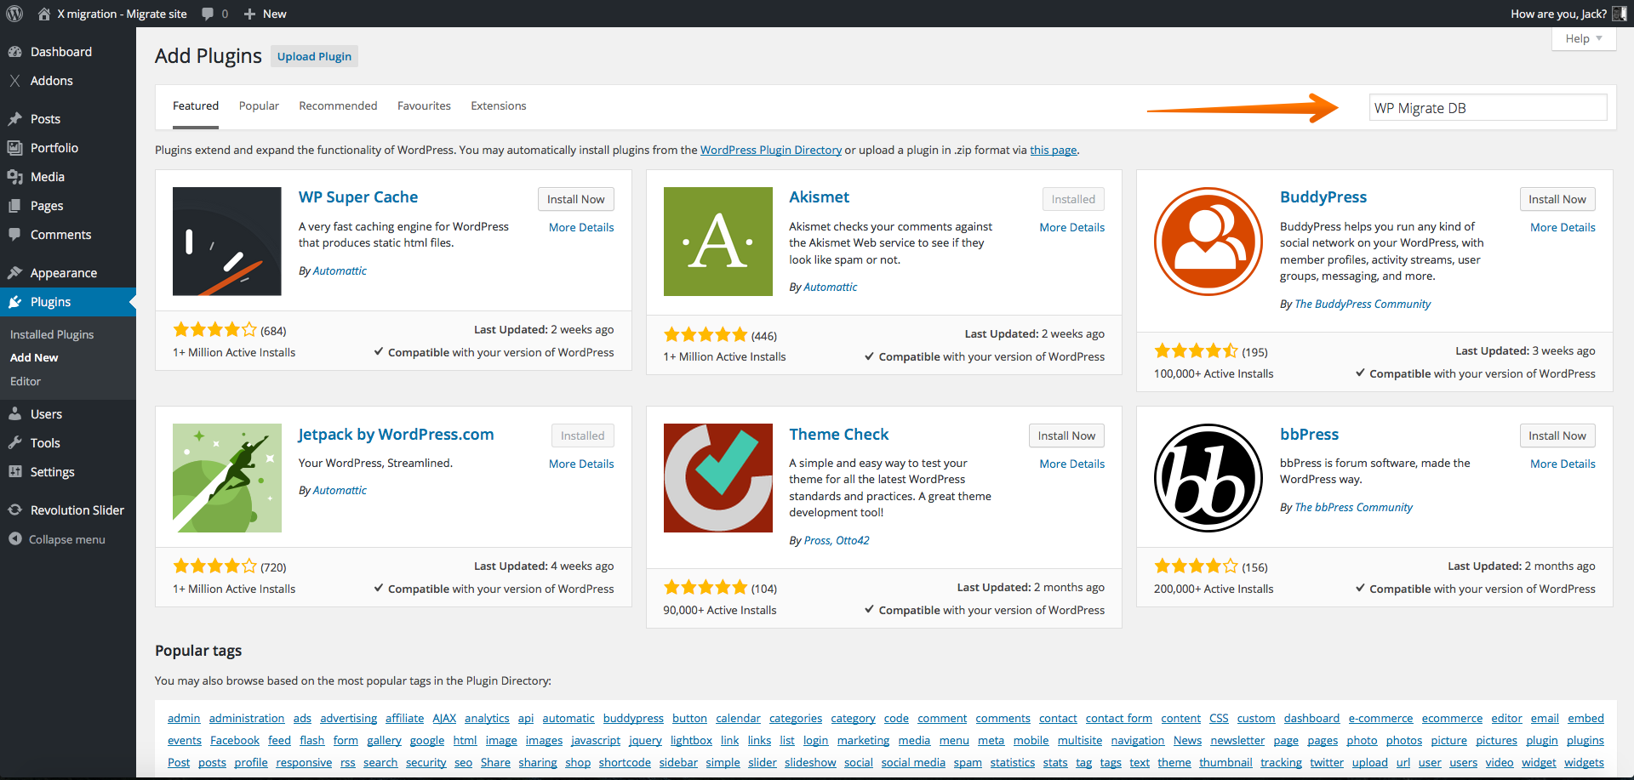
Task: Open the Akismet plugin title link
Action: [x=820, y=197]
